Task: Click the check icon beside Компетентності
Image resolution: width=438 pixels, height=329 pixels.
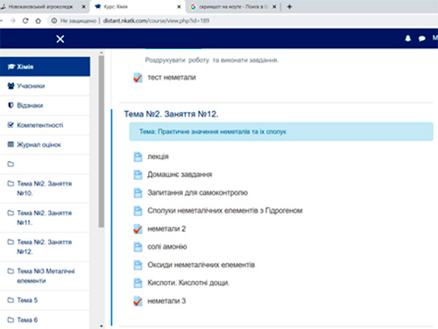Action: click(11, 125)
